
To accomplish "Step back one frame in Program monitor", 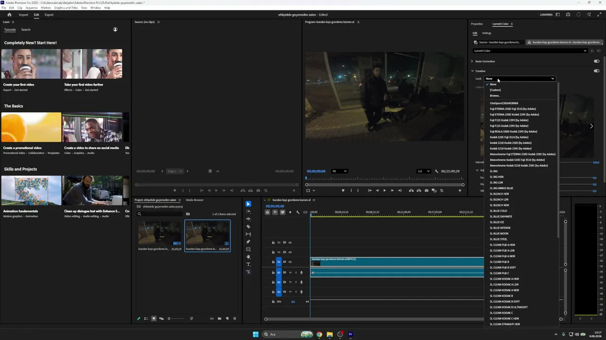I will [377, 190].
